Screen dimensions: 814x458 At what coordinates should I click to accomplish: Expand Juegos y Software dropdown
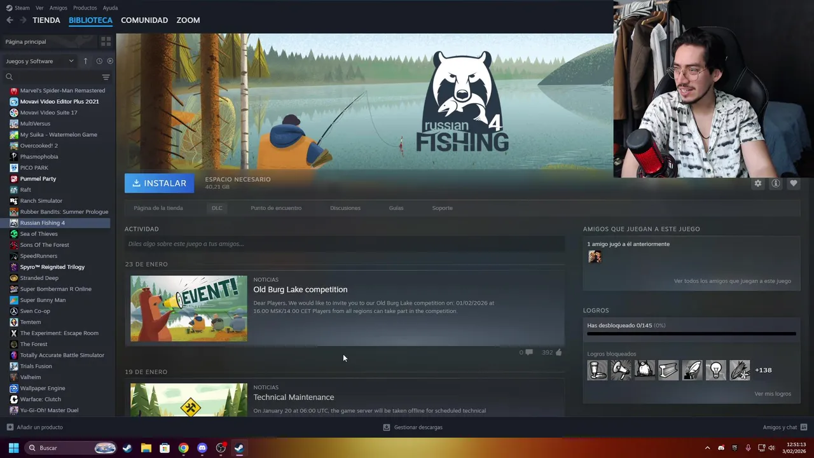[39, 61]
